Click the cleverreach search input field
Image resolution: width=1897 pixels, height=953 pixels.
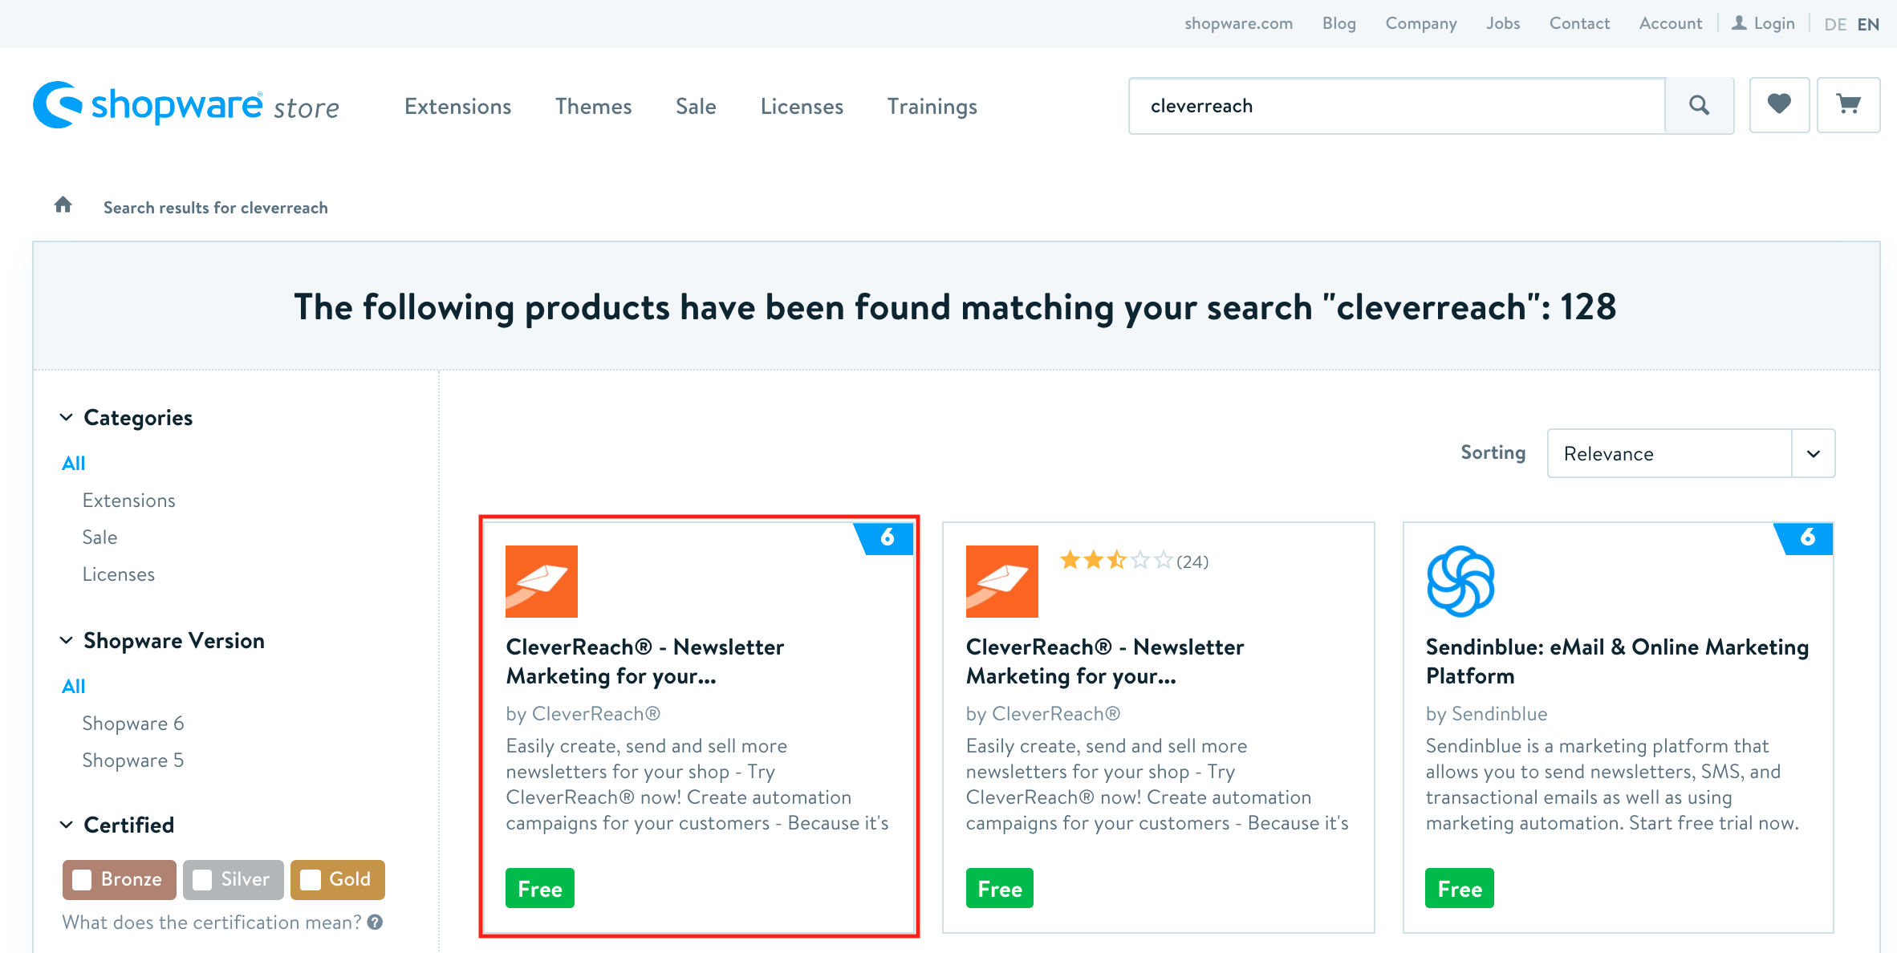pyautogui.click(x=1396, y=106)
